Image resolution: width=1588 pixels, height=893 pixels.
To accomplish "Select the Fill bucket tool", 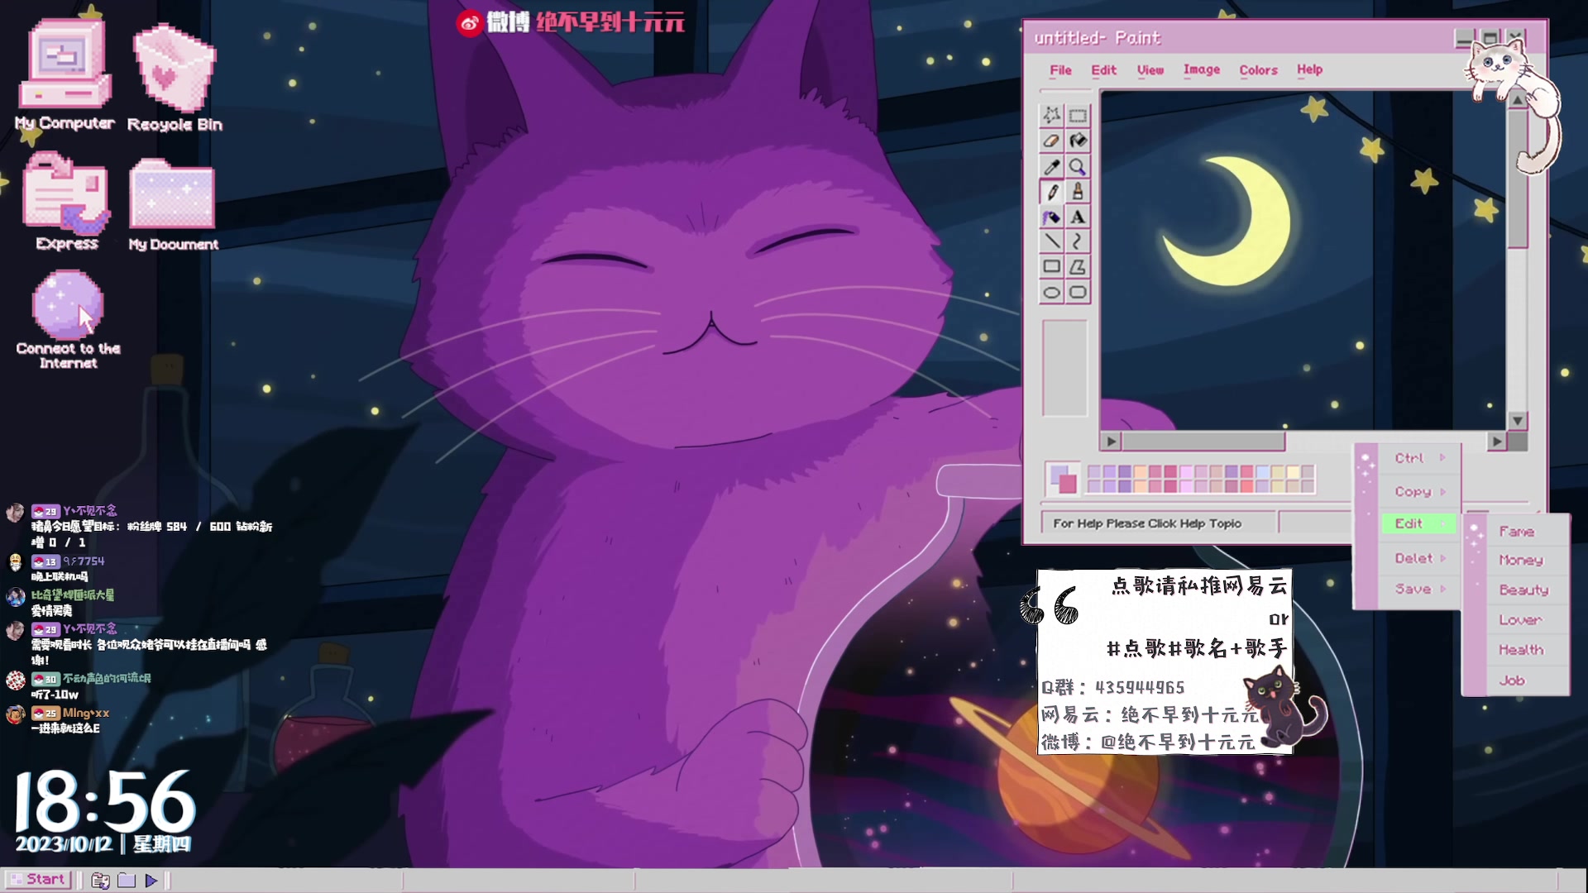I will 1078,141.
